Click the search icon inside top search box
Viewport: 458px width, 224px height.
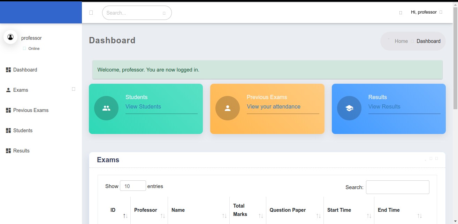coord(164,13)
